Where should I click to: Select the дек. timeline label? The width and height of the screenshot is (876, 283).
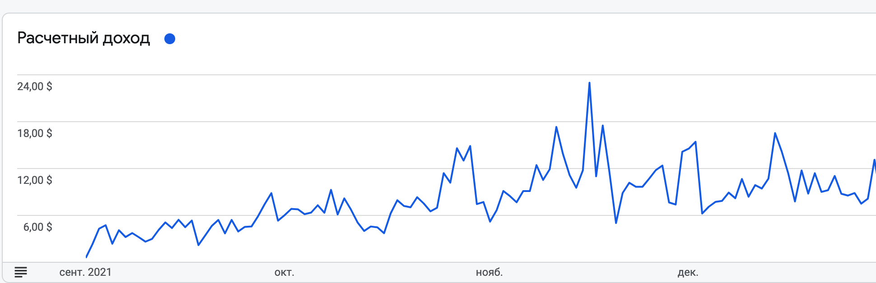click(x=688, y=273)
